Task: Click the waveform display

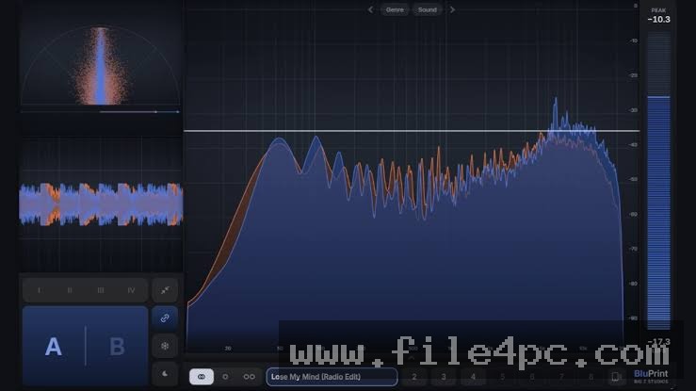Action: tap(101, 204)
